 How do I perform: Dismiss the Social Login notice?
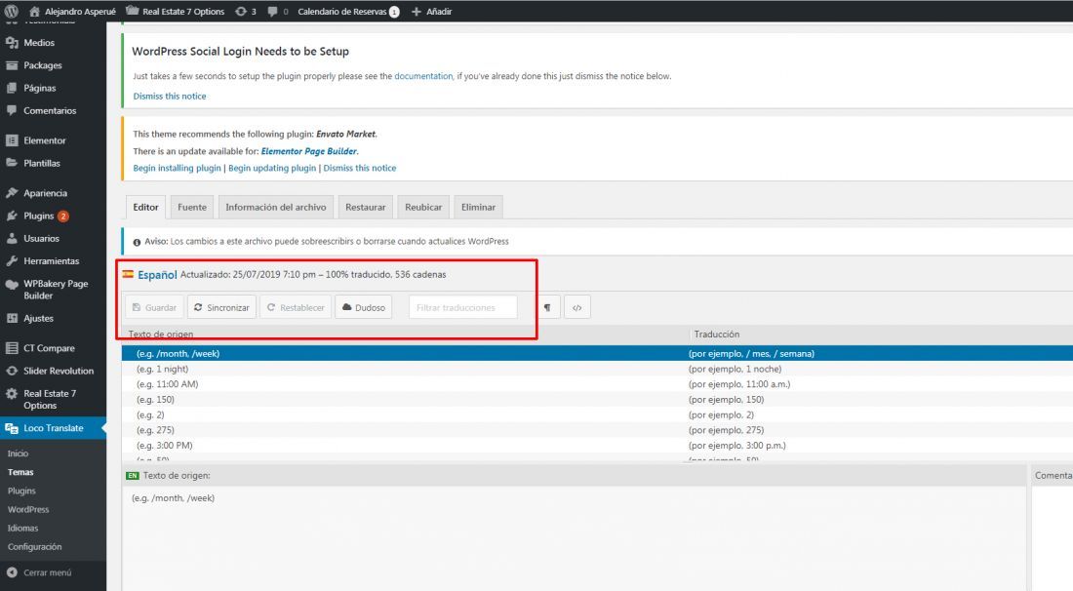[169, 96]
